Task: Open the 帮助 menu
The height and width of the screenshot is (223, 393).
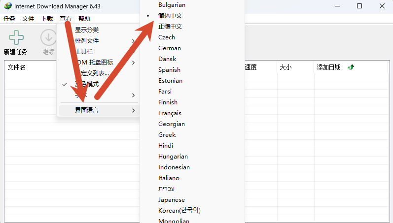Action: (84, 19)
